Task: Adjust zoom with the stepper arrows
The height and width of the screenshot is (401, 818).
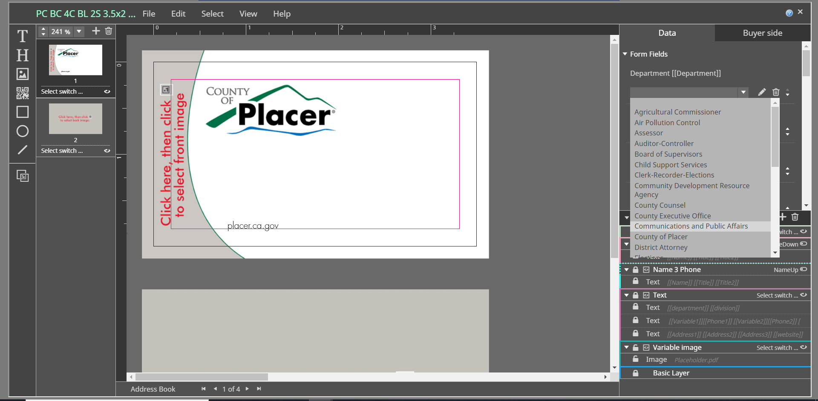Action: coord(43,31)
